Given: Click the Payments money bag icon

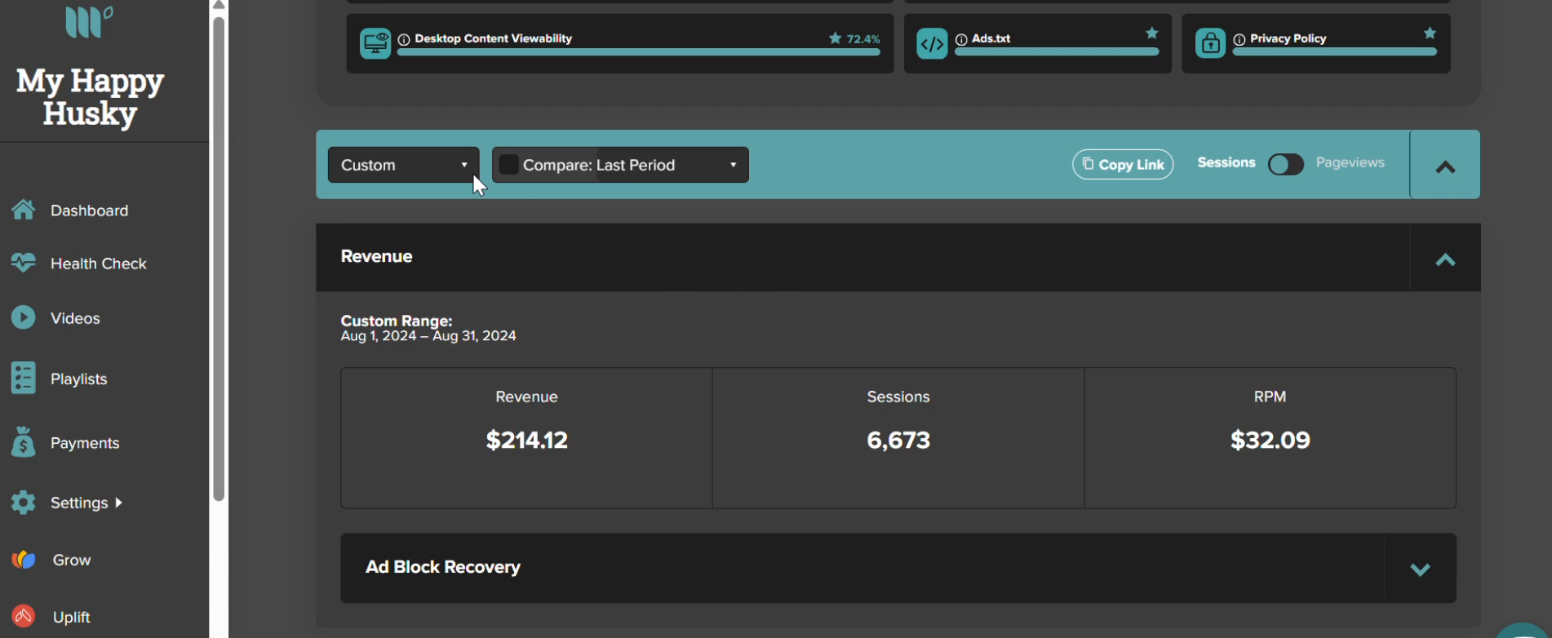Looking at the screenshot, I should 24,441.
